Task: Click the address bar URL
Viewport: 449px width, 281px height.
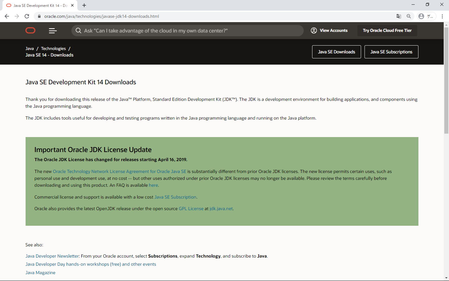Action: (x=102, y=16)
